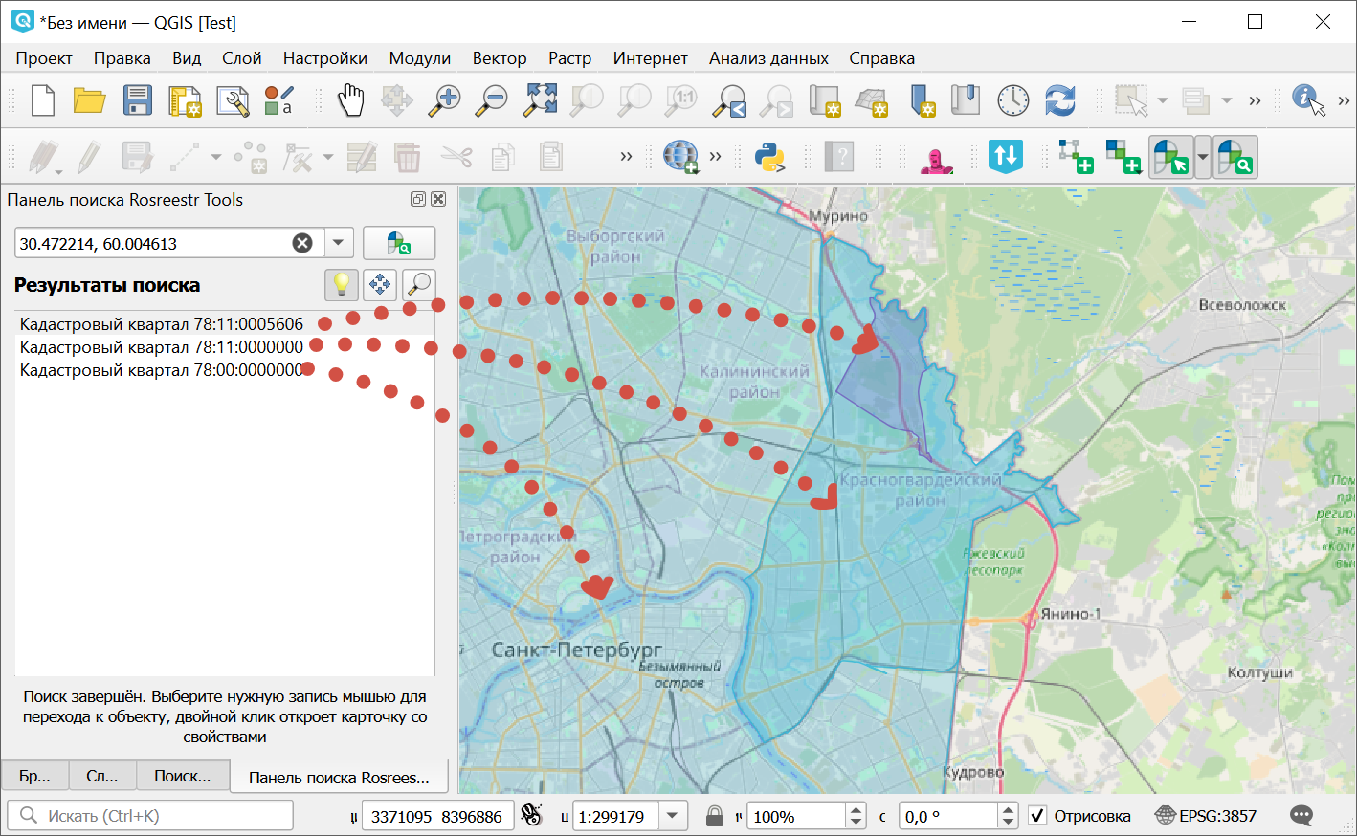1357x836 pixels.
Task: Select result Кадастровый квартал 78:11:0005606
Action: pyautogui.click(x=162, y=324)
